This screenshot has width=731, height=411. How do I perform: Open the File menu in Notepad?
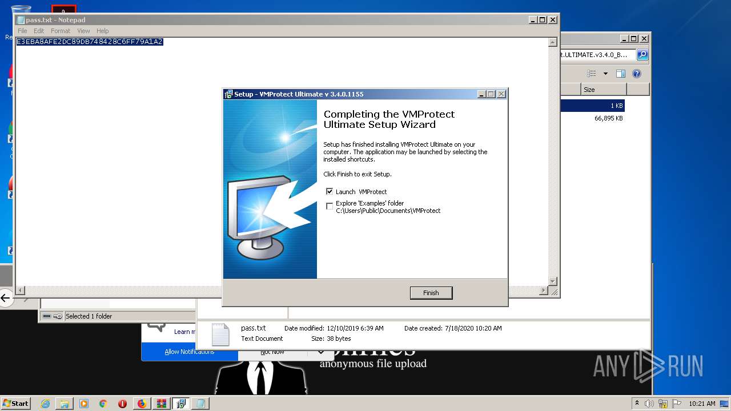coord(22,31)
